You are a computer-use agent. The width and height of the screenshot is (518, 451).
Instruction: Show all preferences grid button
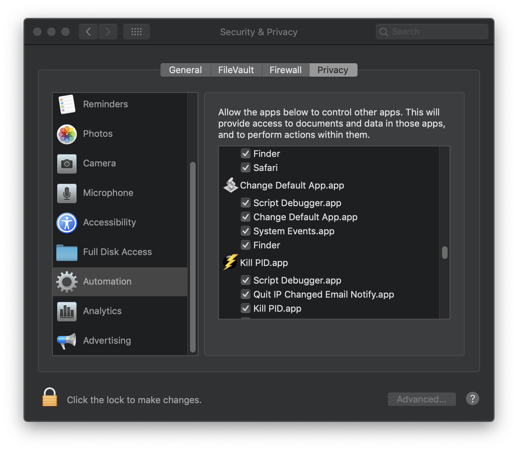(x=137, y=32)
